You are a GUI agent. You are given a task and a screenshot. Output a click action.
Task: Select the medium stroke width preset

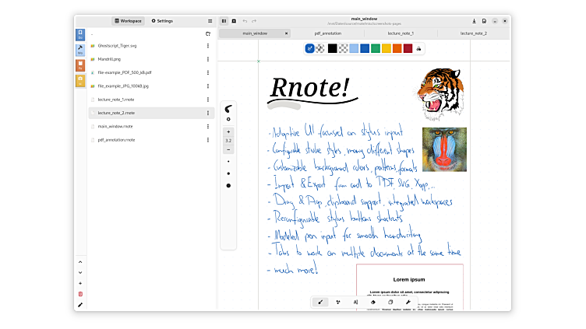pyautogui.click(x=228, y=173)
